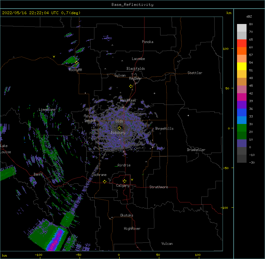Image resolution: width=265 pixels, height=259 pixels.
Task: Click the Didsbury town label
Action: coord(118,133)
